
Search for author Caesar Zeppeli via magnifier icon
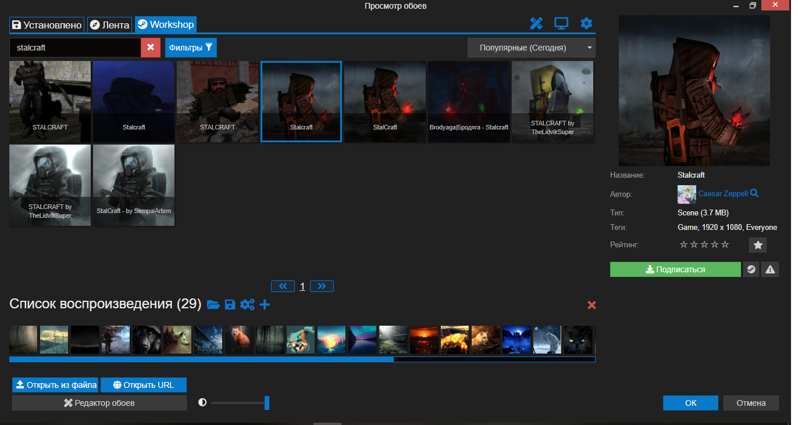click(754, 193)
